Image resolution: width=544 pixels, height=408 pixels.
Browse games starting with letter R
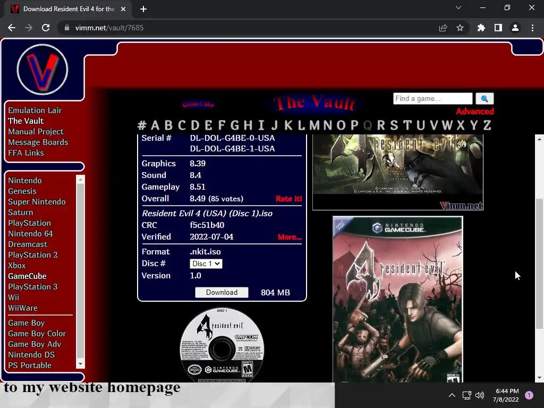click(381, 125)
